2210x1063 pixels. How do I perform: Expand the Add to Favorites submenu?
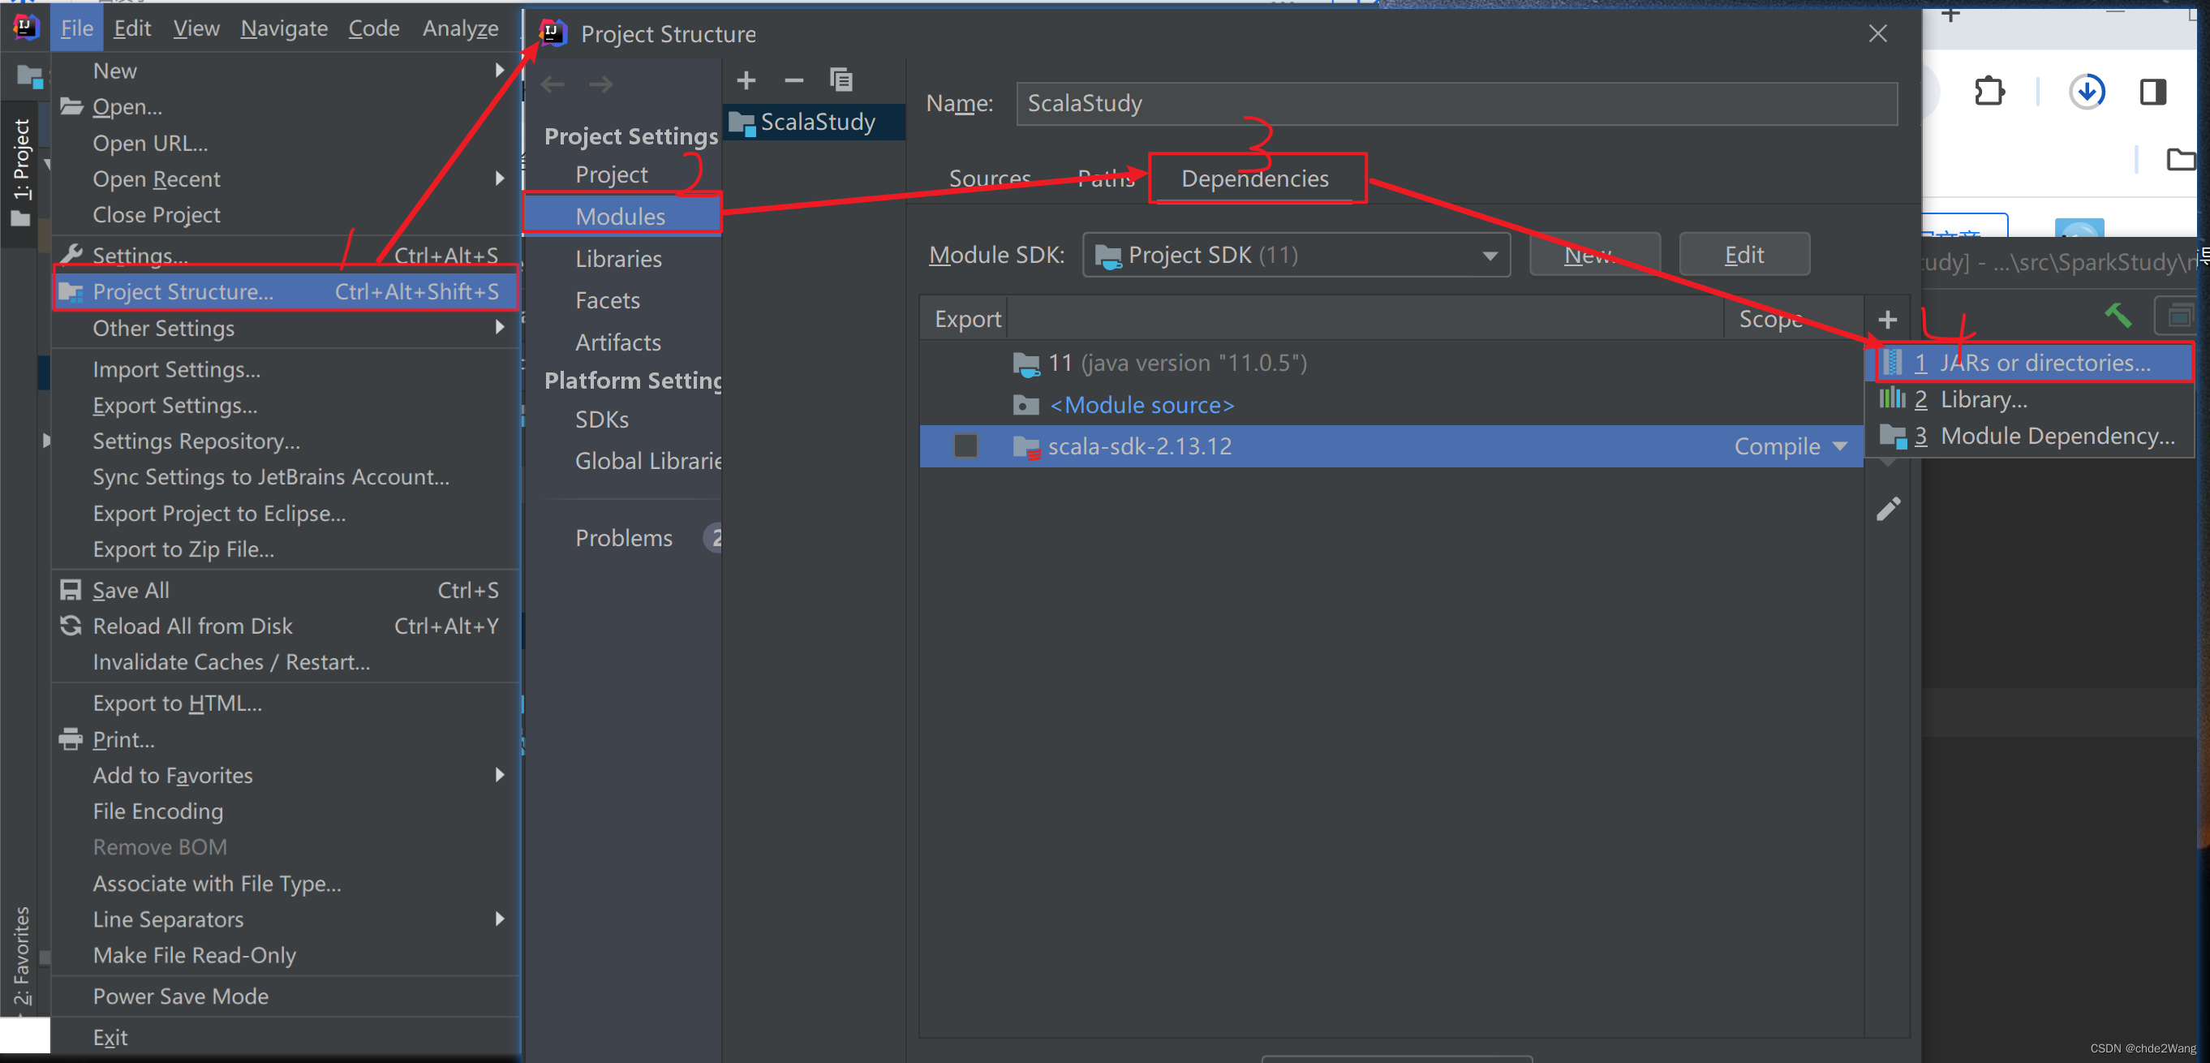pos(499,775)
